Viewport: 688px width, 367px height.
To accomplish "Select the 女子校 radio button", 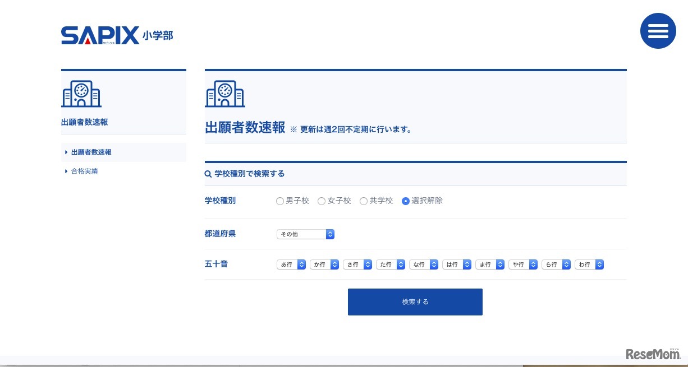I will (322, 201).
